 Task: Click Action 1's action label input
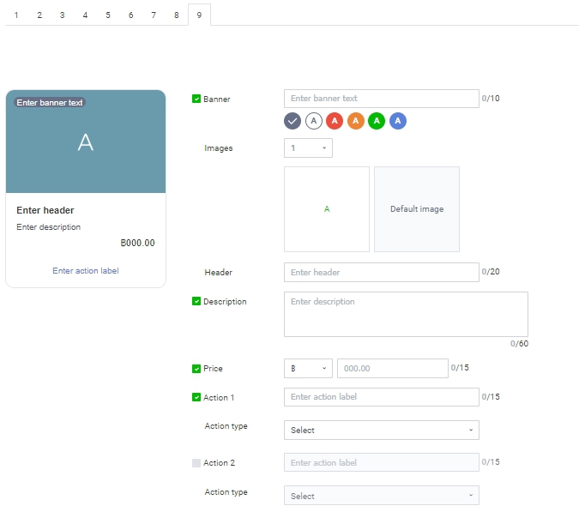click(x=382, y=397)
